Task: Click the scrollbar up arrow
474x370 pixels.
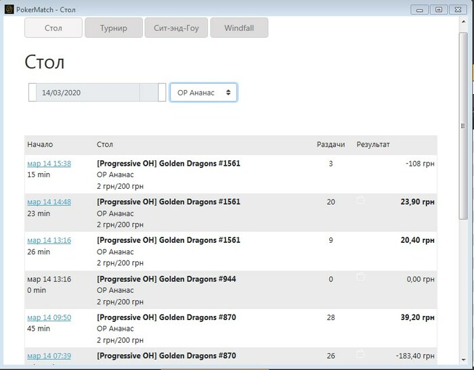Action: 463,22
